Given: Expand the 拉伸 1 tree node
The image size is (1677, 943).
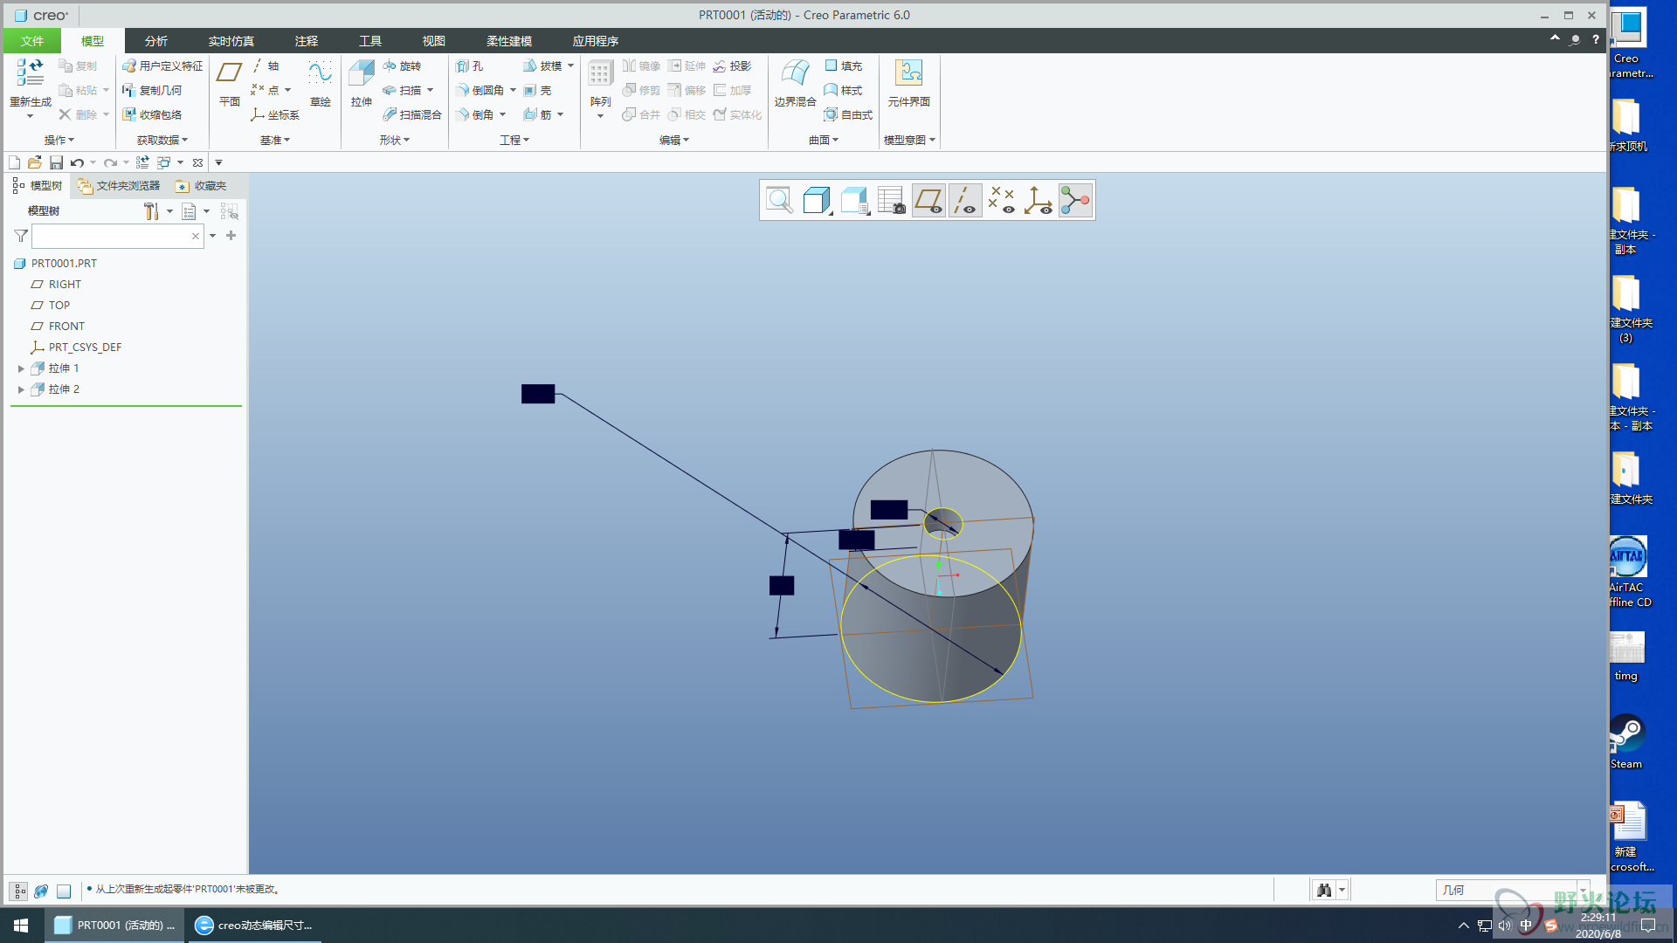Looking at the screenshot, I should [21, 368].
